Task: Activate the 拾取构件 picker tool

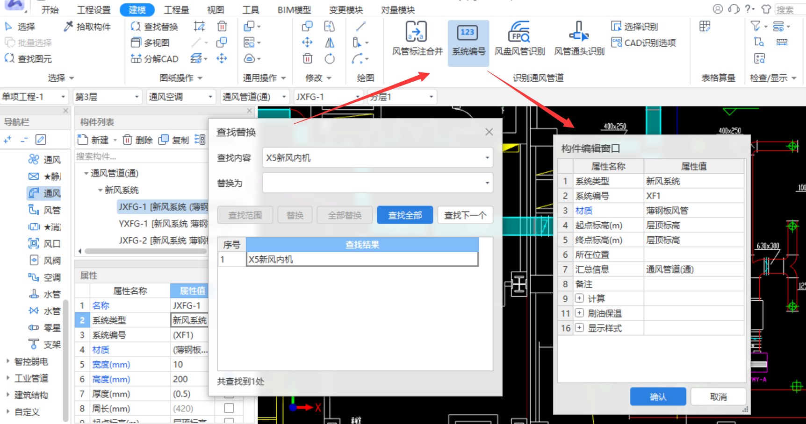Action: [x=87, y=27]
